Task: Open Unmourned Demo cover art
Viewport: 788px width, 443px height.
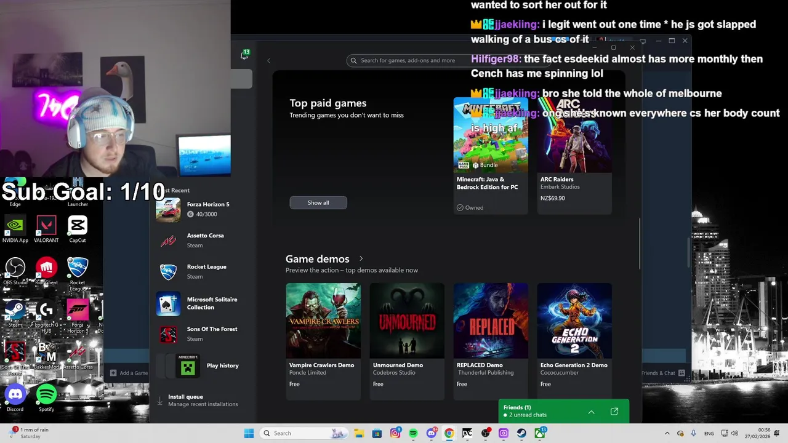Action: 407,320
